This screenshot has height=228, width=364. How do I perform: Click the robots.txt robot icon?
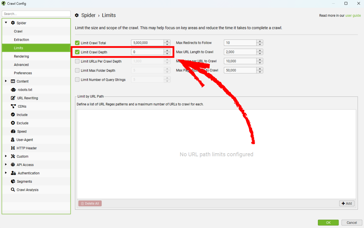coord(13,90)
